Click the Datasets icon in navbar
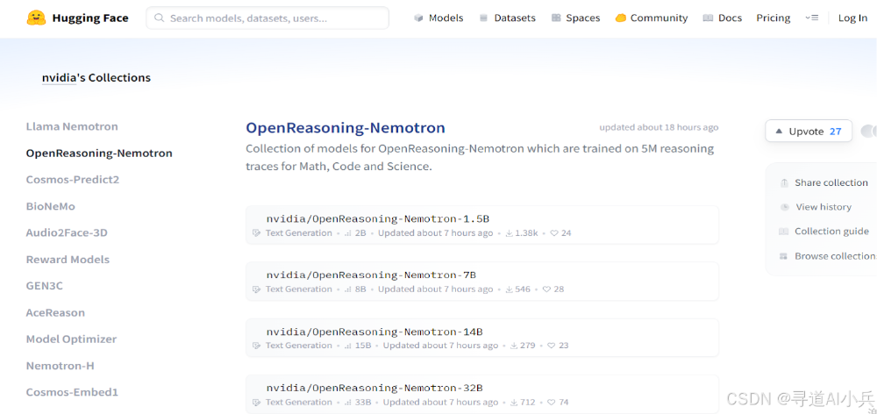 484,18
